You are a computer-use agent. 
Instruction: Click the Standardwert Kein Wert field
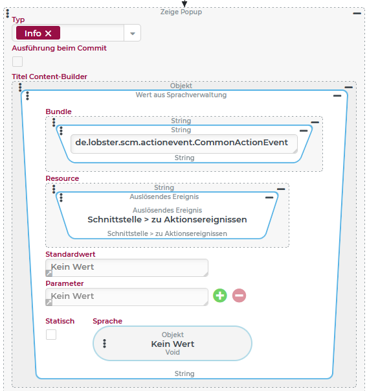(x=127, y=268)
